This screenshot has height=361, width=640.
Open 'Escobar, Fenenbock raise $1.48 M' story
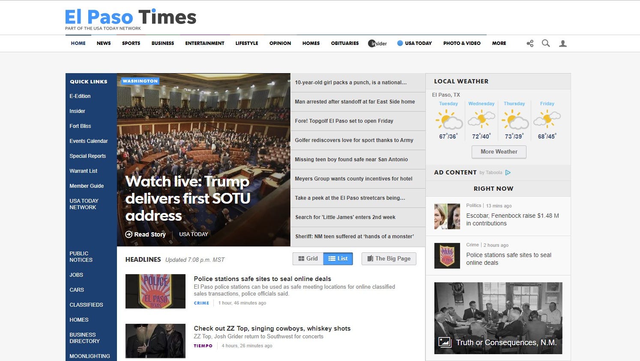pos(512,219)
